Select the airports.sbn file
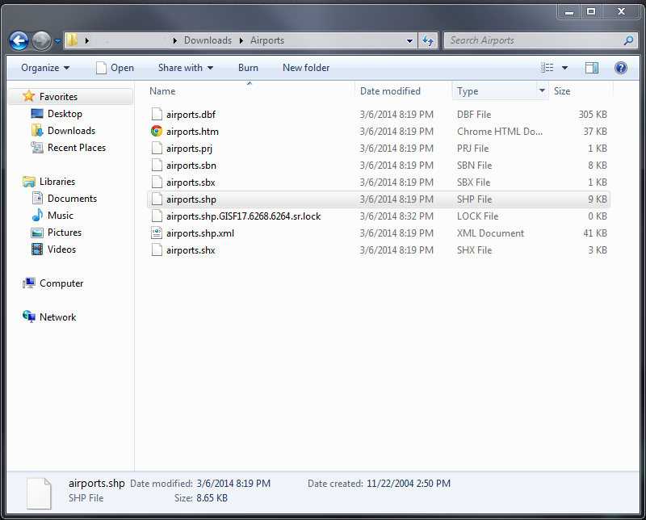The height and width of the screenshot is (520, 646). tap(191, 166)
